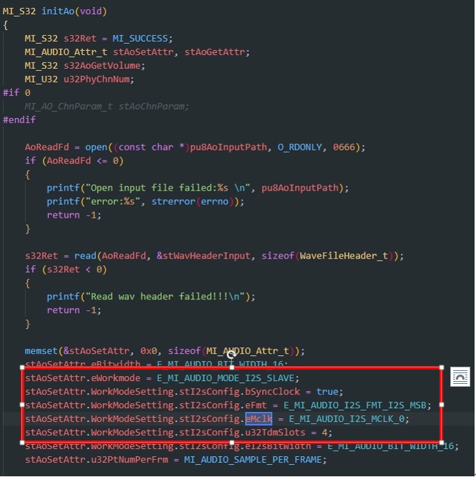The width and height of the screenshot is (476, 477).
Task: Click WaveFileHeader_t inside sizeof
Action: tap(344, 256)
